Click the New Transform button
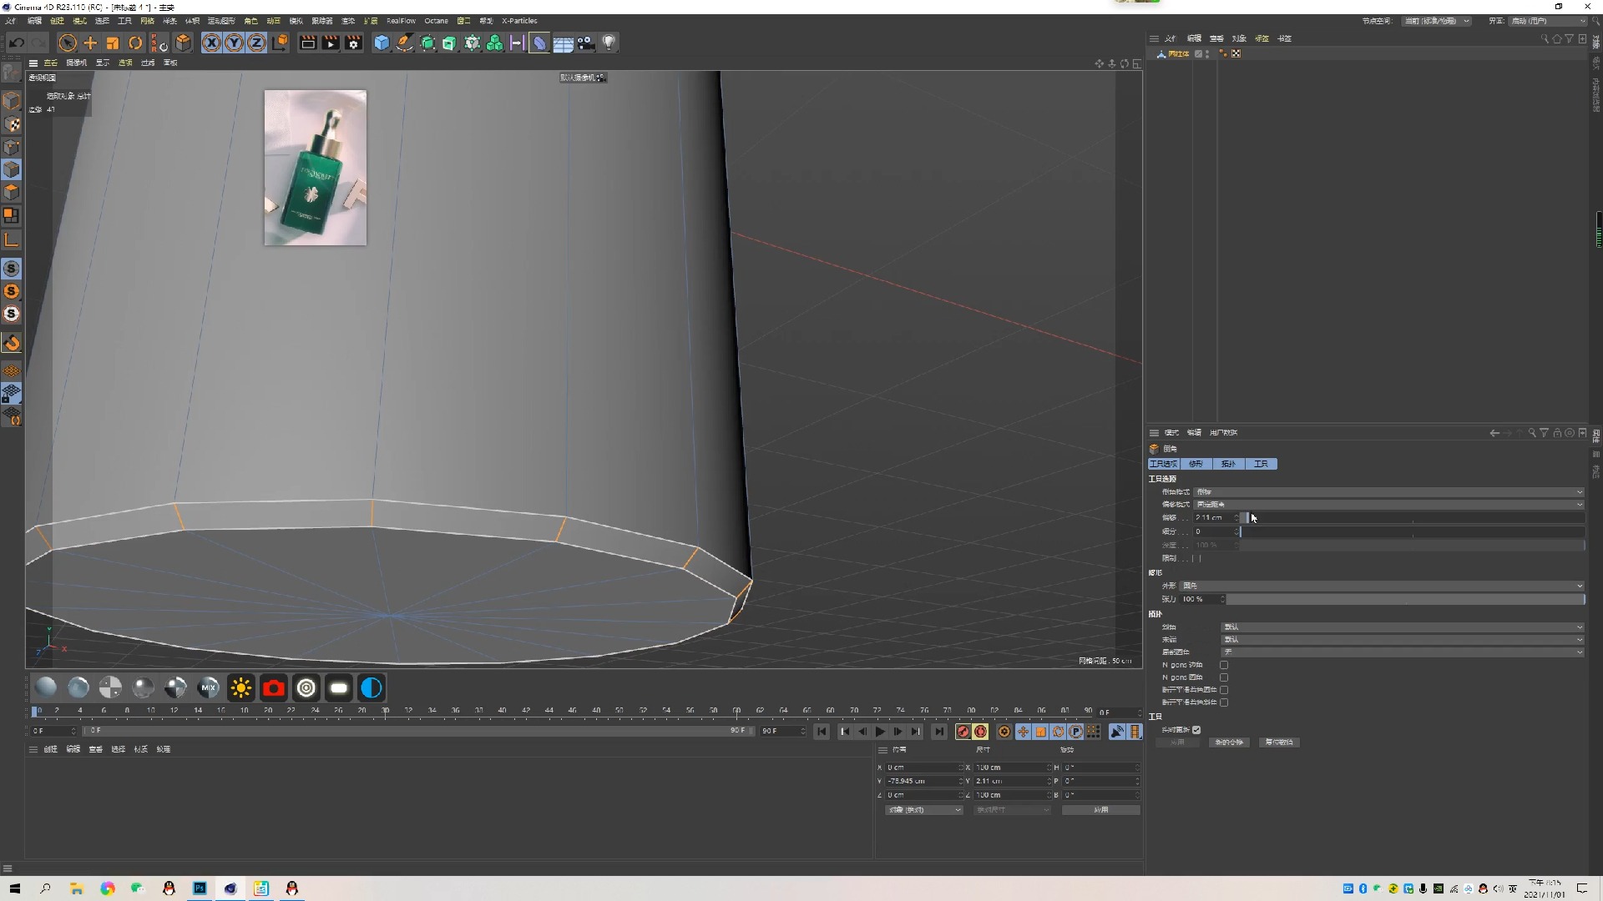 point(1228,742)
